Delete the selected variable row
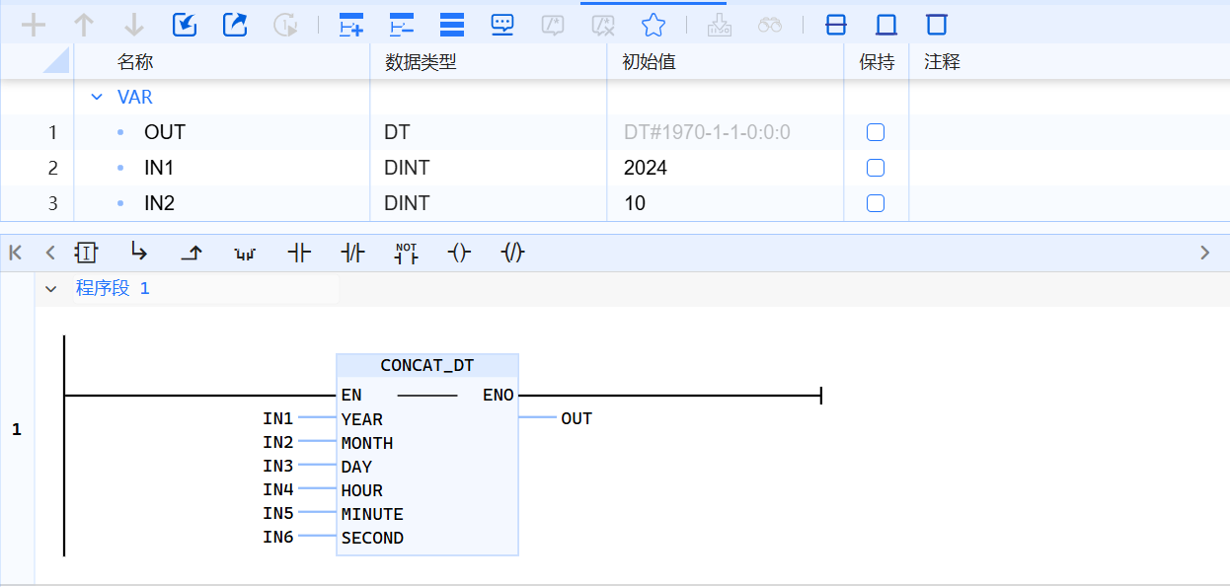Viewport: 1230px width, 587px height. [402, 25]
